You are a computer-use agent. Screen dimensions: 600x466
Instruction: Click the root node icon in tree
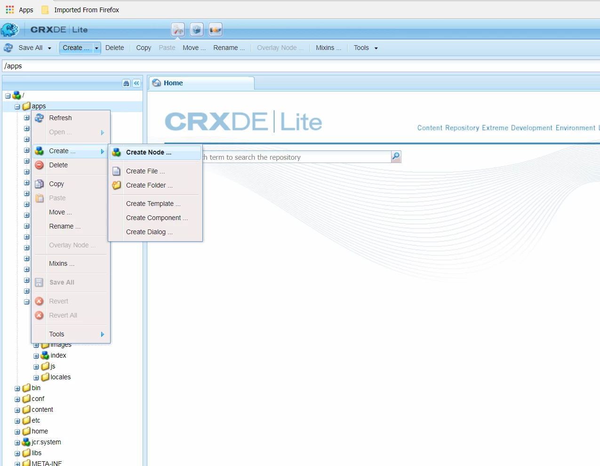tap(16, 95)
